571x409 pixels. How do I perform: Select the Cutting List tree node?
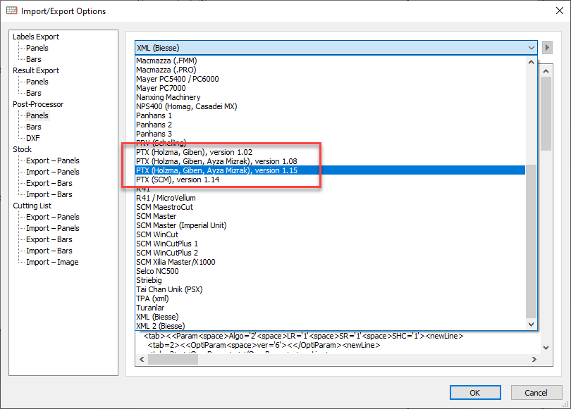click(32, 206)
